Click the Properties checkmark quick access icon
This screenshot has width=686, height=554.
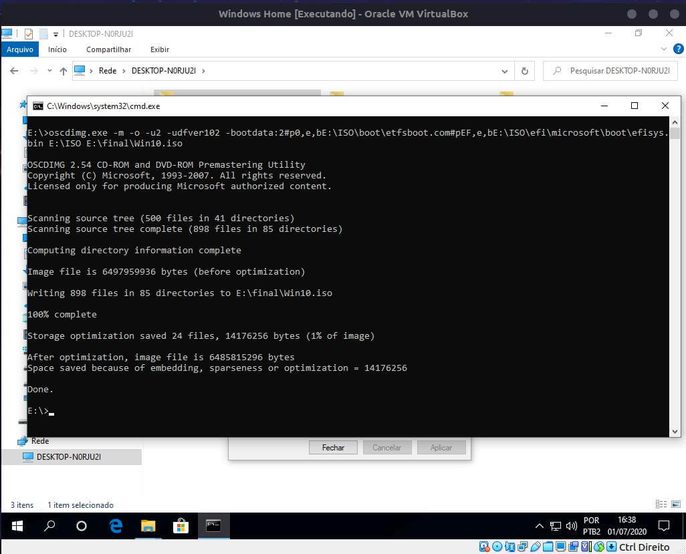click(29, 33)
